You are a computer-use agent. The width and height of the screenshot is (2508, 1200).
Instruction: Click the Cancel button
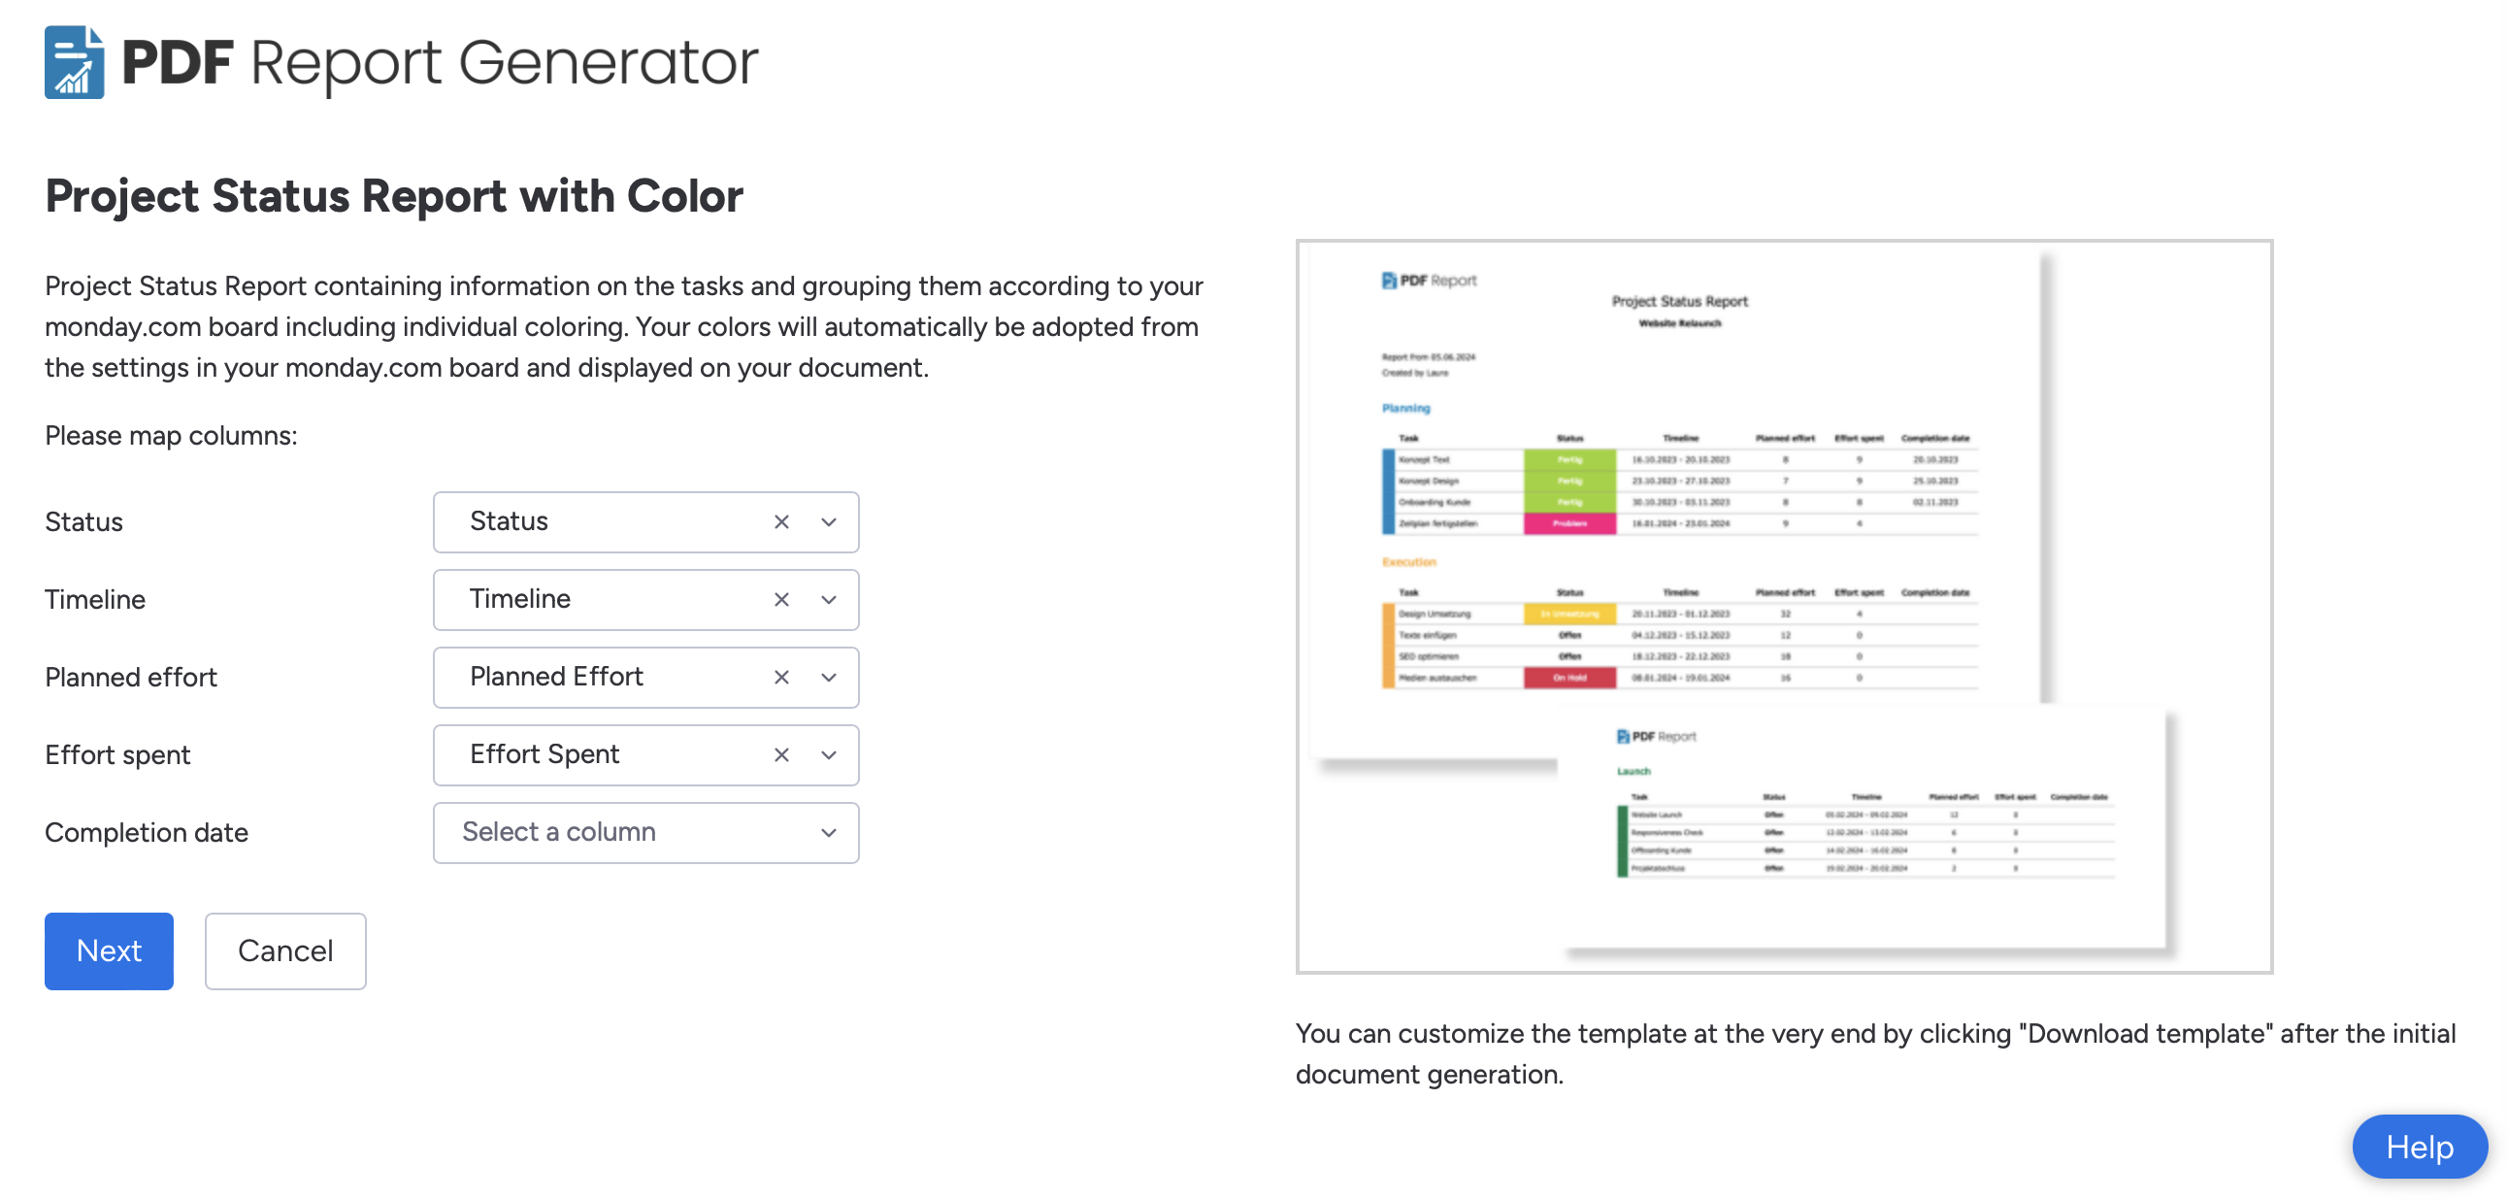[x=284, y=950]
